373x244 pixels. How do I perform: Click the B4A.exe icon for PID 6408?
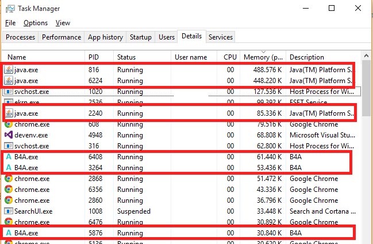(x=9, y=157)
